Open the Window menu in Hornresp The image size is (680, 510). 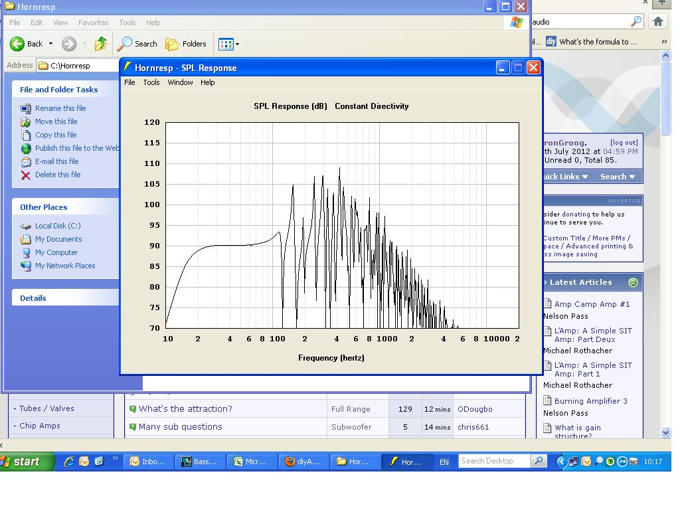(180, 82)
